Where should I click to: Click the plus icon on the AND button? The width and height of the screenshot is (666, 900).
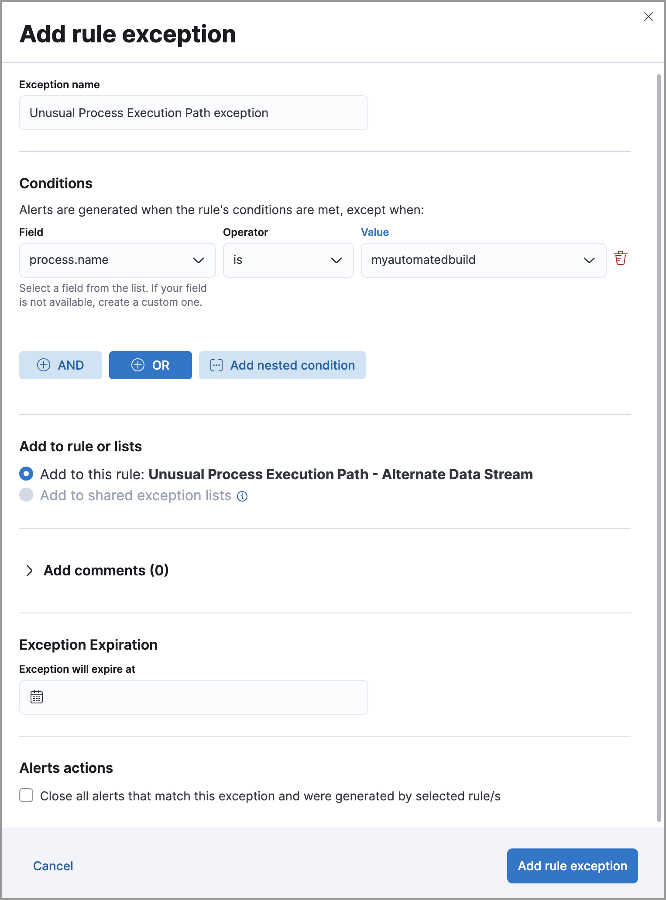click(44, 365)
